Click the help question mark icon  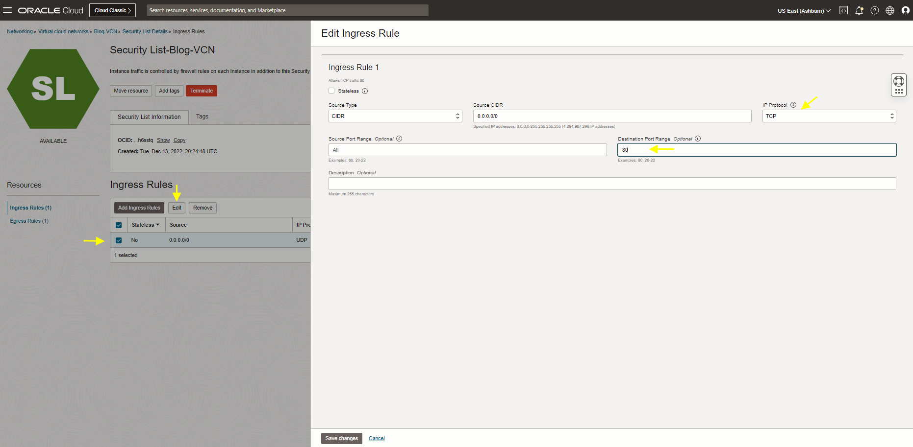pos(875,10)
